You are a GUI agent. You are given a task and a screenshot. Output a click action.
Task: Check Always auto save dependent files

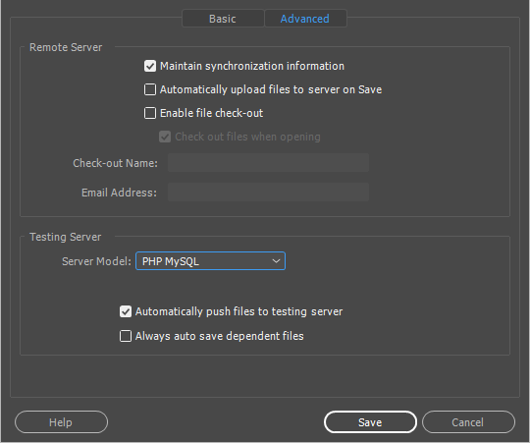126,336
